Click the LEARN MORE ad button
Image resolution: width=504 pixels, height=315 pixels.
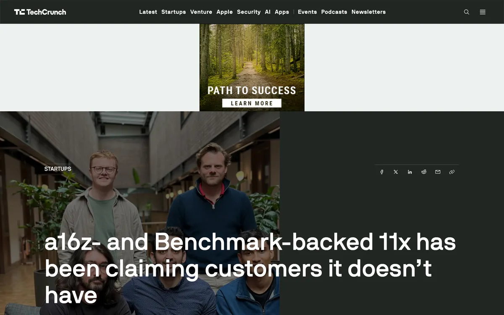252,103
